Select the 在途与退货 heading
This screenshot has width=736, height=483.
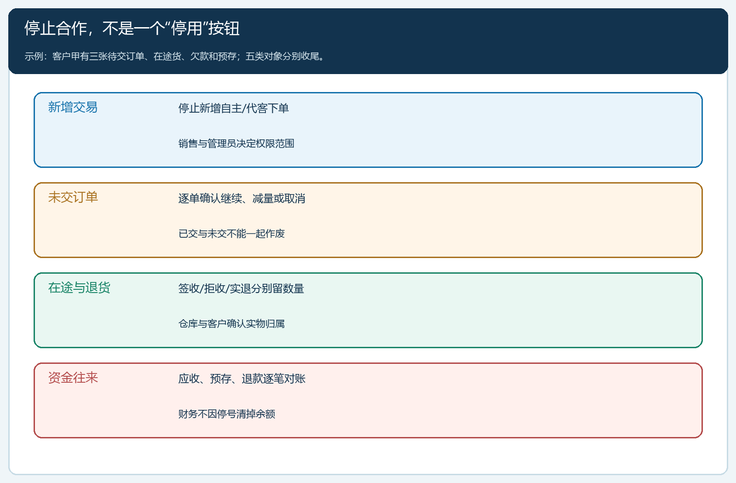[x=79, y=287]
